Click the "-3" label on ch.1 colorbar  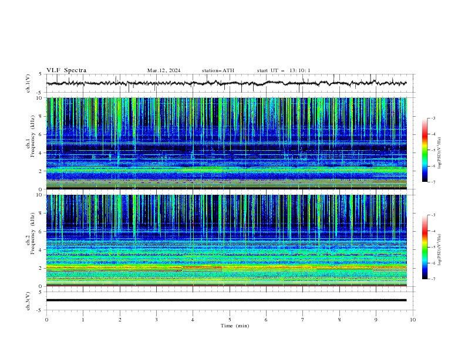pos(433,118)
